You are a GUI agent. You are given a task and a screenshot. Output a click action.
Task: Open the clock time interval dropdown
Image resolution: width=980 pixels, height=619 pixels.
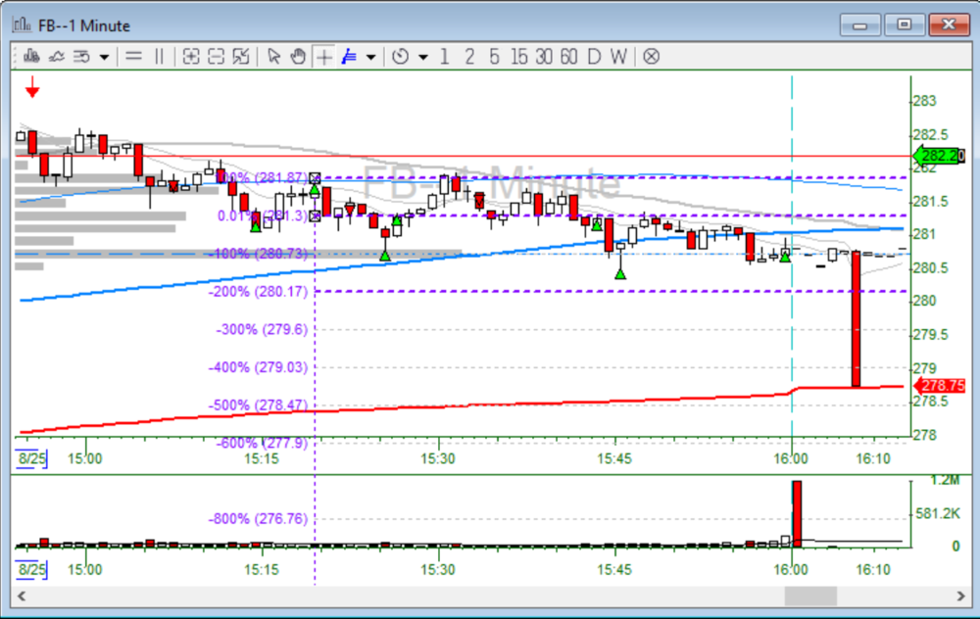coord(423,57)
